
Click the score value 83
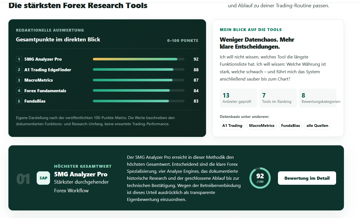point(196,101)
